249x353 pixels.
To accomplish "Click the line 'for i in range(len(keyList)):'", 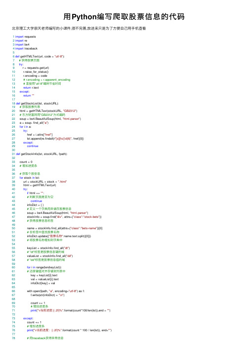I will tap(44, 267).
